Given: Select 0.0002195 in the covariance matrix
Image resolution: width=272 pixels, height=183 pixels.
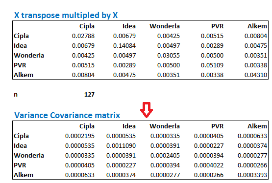Looking at the screenshot, I should pos(80,136).
